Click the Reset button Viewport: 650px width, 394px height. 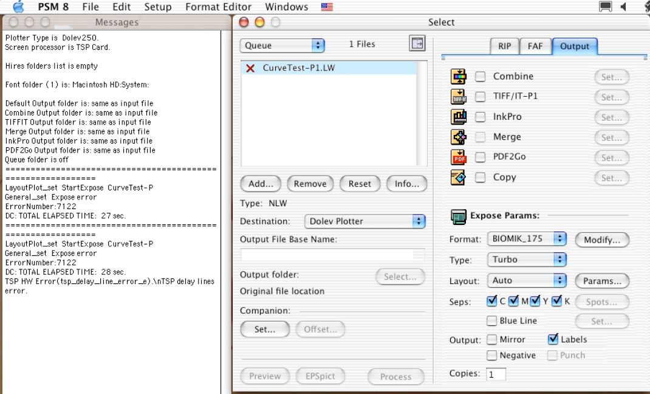[360, 184]
